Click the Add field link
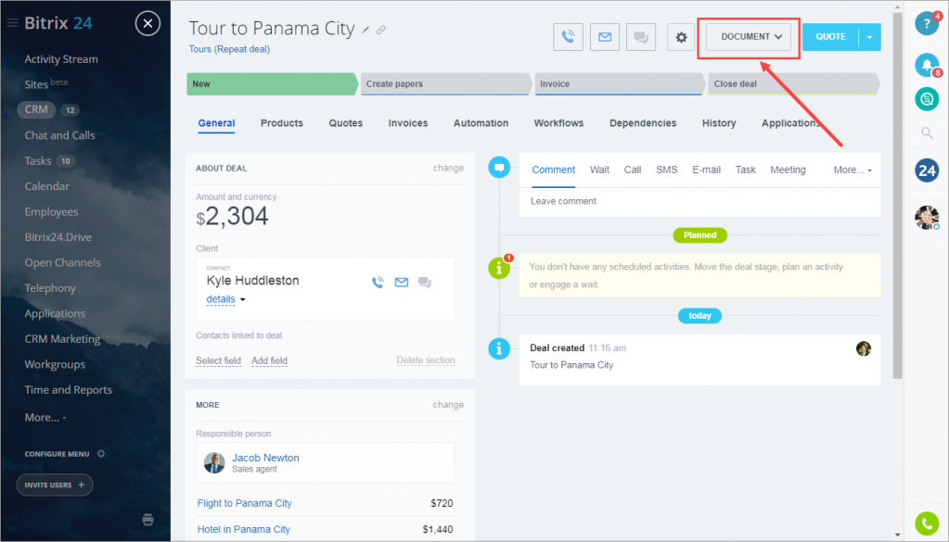949x542 pixels. (x=269, y=360)
